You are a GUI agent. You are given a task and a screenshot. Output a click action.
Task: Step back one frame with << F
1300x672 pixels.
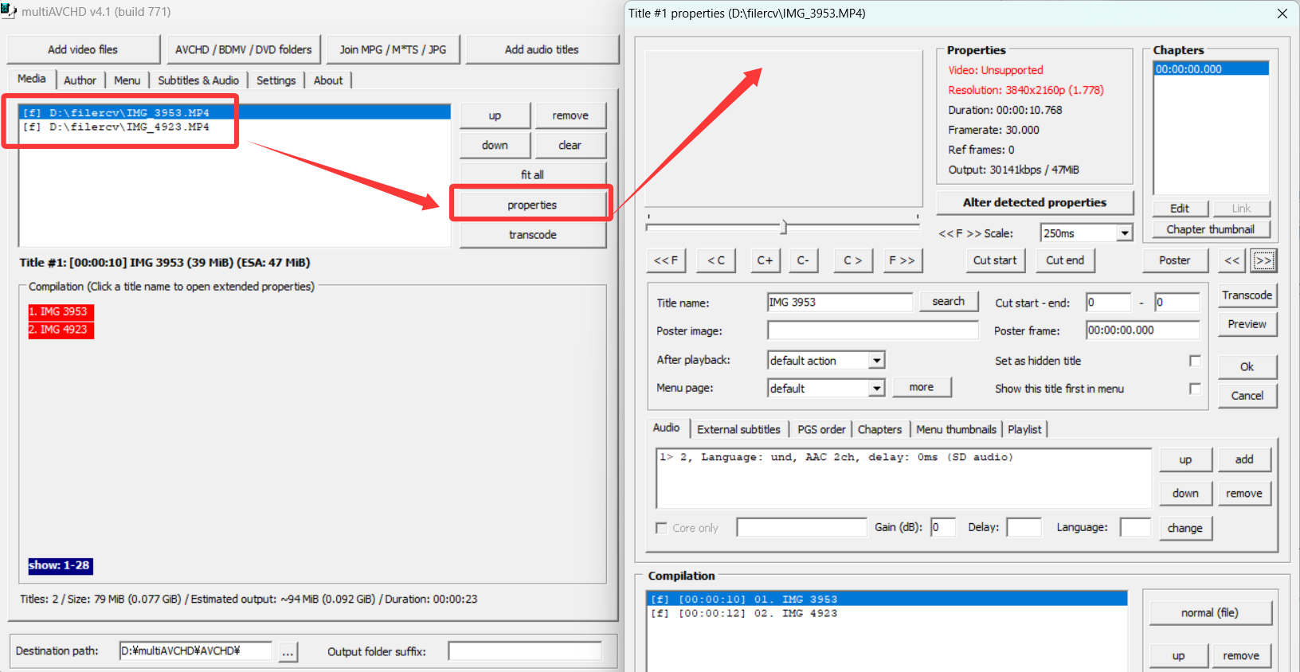(x=666, y=260)
